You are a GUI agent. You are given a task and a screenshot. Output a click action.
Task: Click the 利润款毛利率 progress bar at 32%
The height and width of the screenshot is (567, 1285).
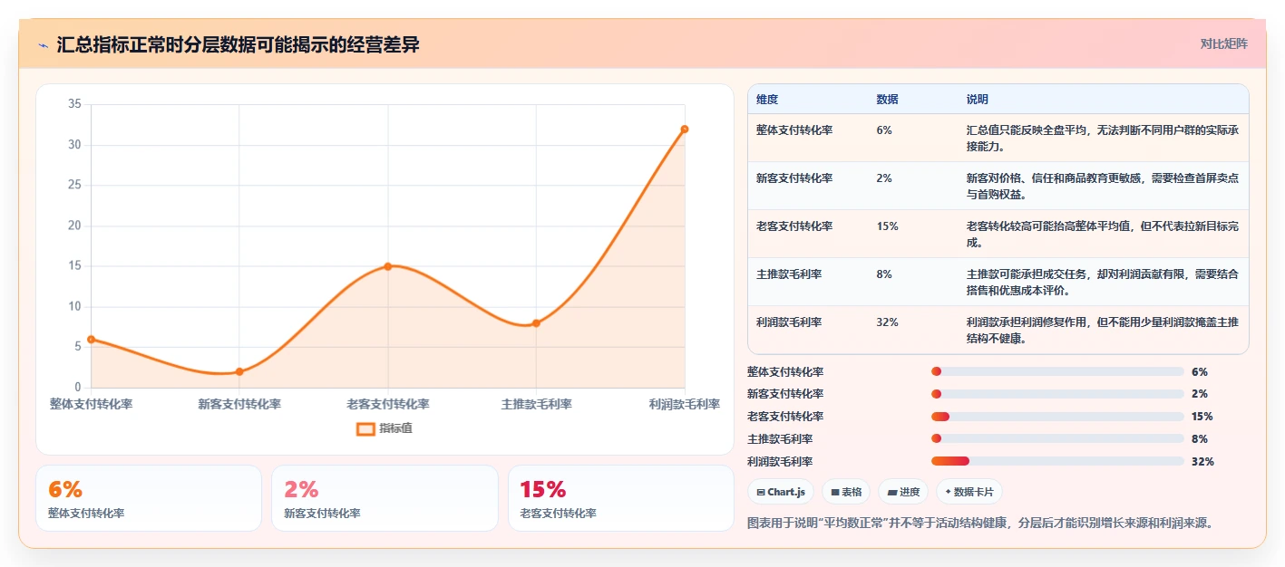pyautogui.click(x=1057, y=461)
